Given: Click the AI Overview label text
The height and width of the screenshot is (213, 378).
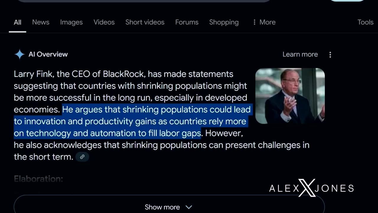Looking at the screenshot, I should click(48, 54).
